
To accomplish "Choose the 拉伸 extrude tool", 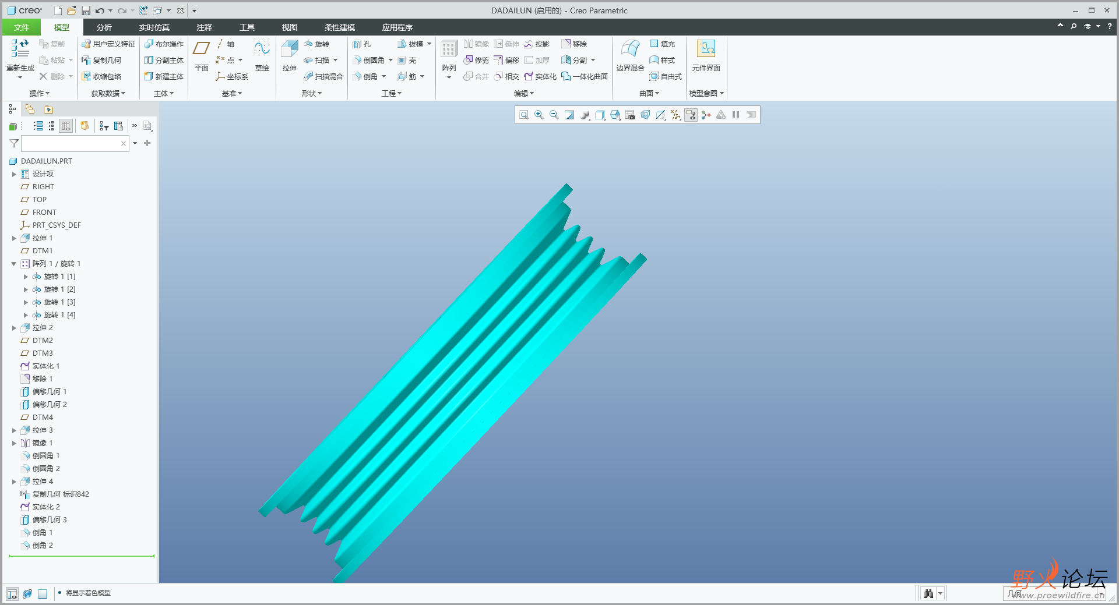I will click(290, 56).
